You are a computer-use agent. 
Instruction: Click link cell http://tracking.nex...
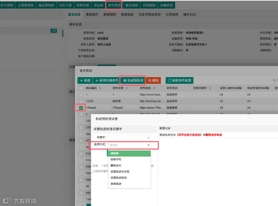[151, 101]
